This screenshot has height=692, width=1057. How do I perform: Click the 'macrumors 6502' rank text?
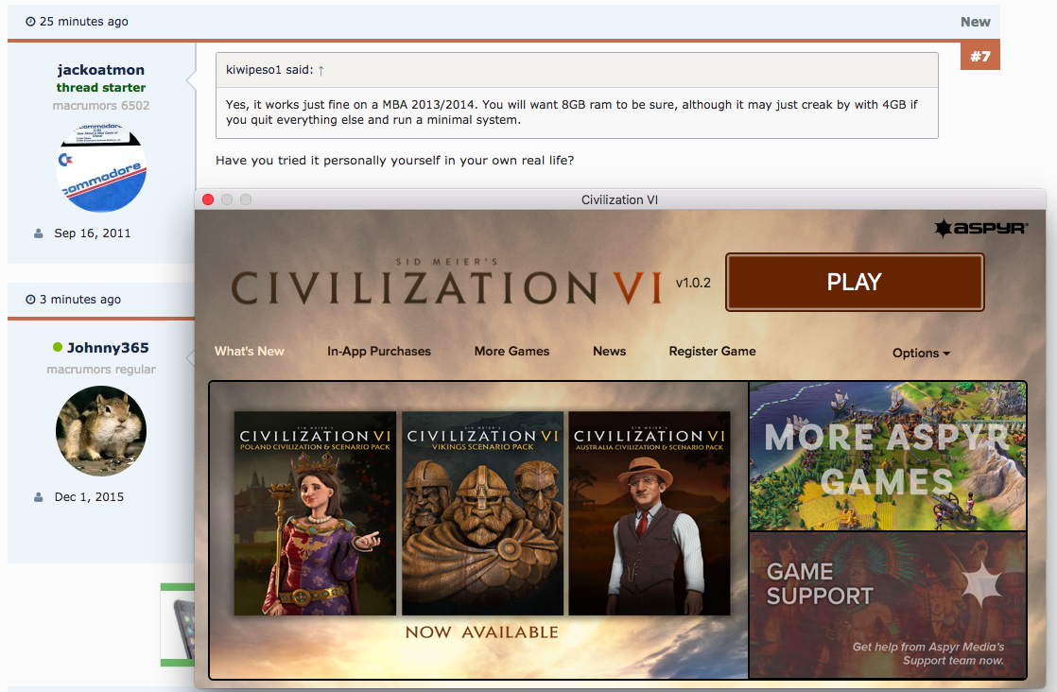101,105
